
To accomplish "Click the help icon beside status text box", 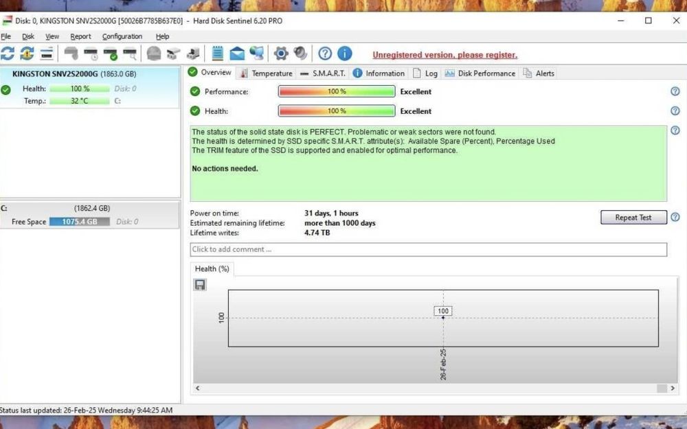I will (675, 130).
